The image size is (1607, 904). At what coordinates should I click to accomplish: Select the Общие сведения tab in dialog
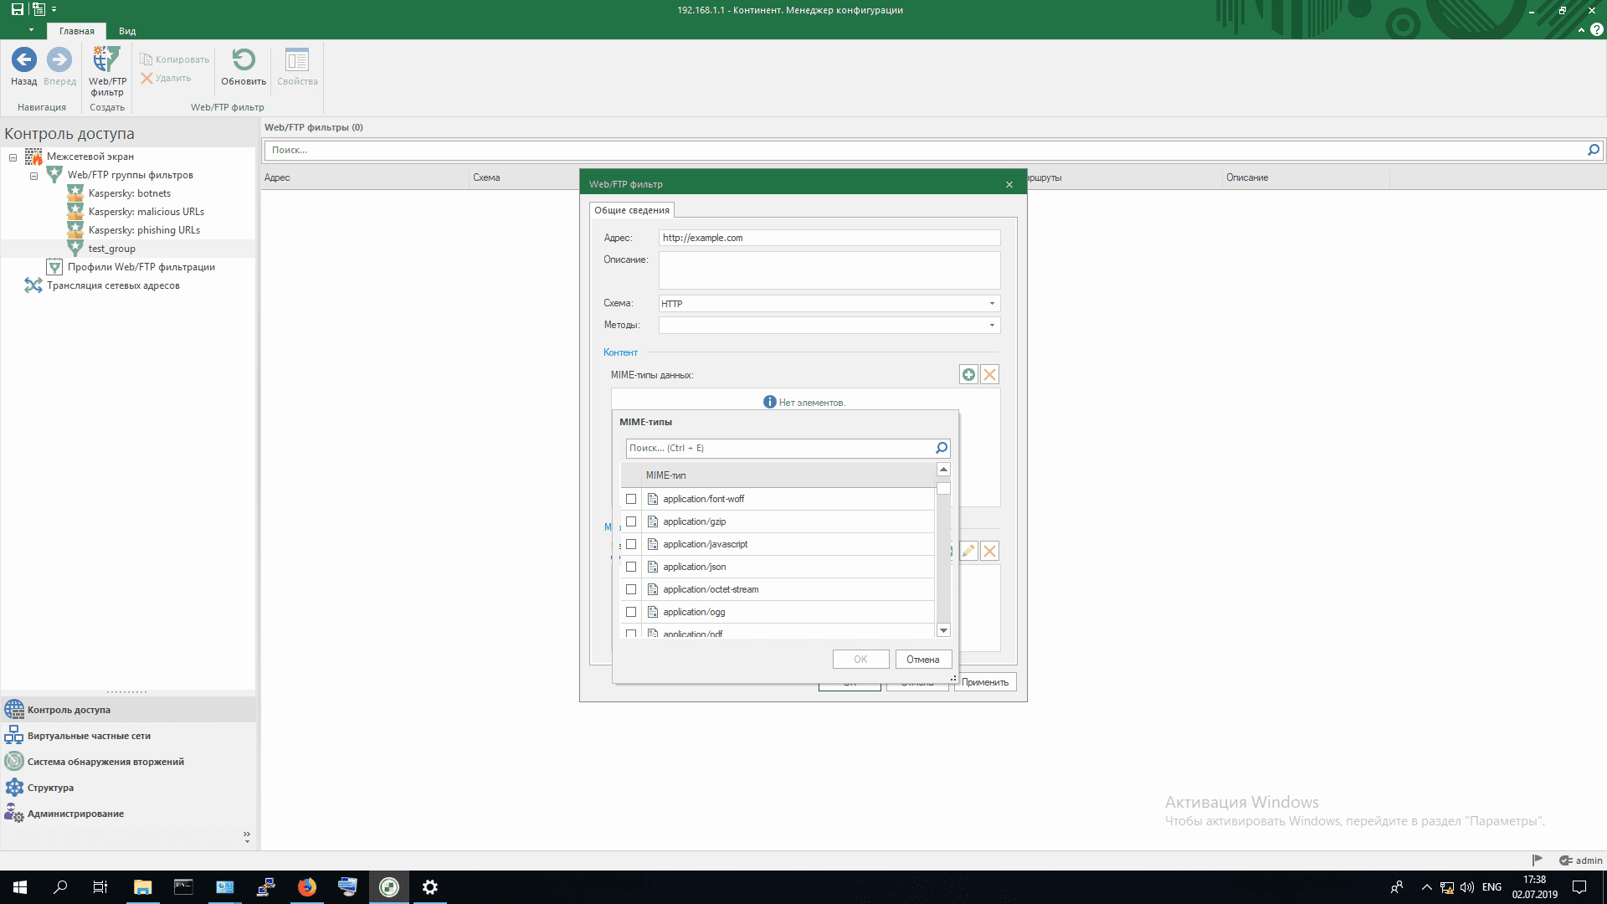tap(632, 210)
